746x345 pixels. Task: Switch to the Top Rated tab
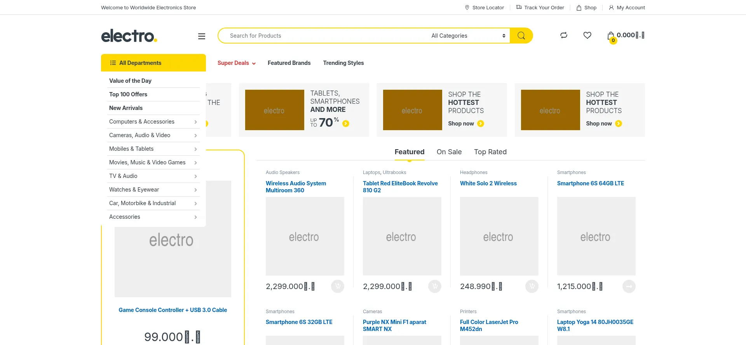click(490, 152)
